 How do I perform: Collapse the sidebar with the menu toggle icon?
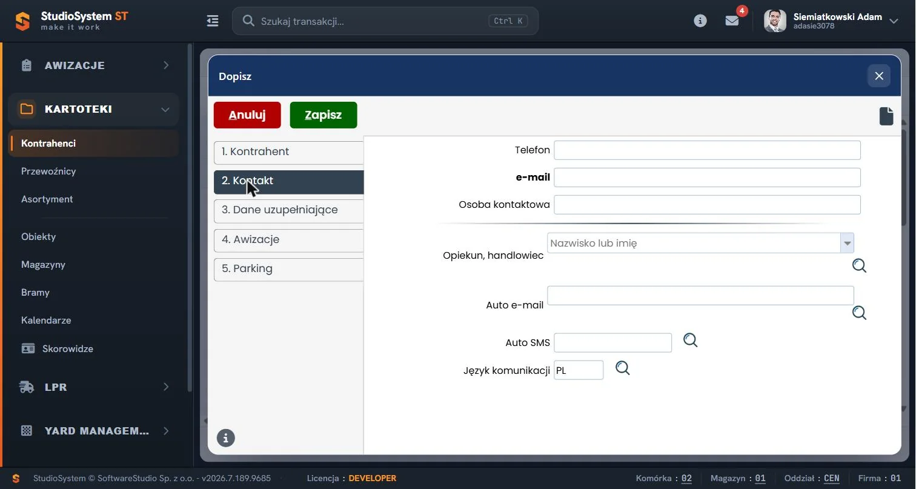(213, 21)
